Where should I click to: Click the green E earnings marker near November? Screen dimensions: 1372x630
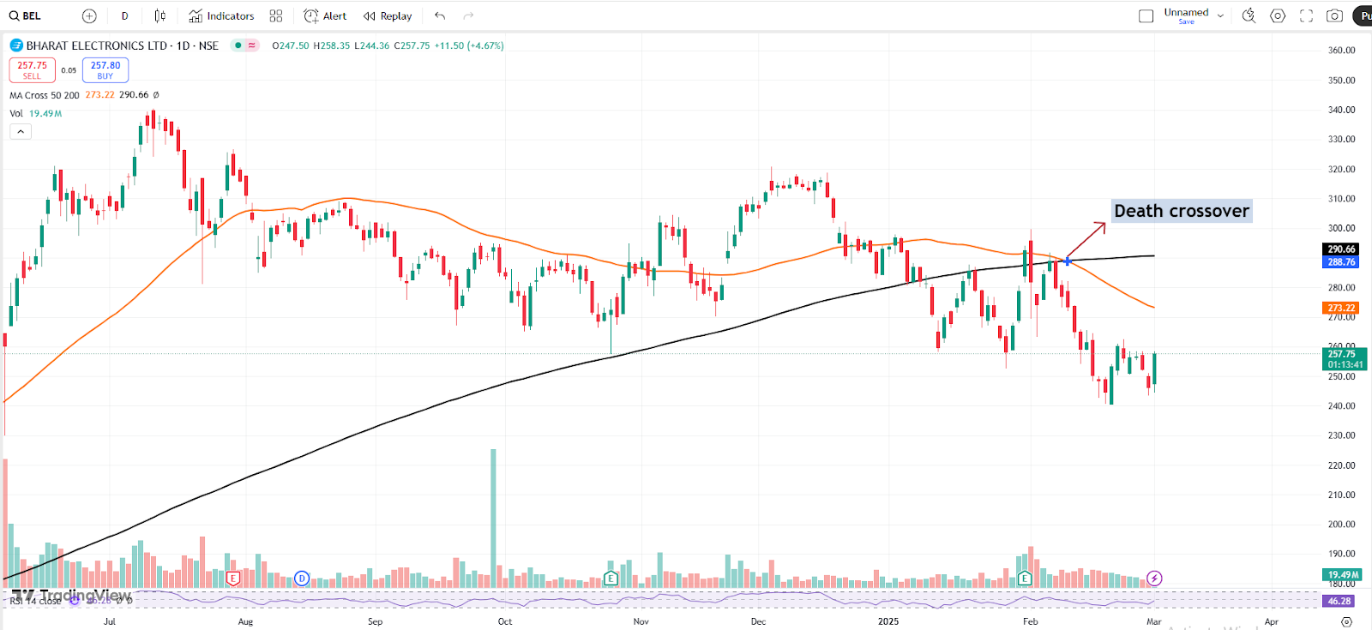click(611, 579)
